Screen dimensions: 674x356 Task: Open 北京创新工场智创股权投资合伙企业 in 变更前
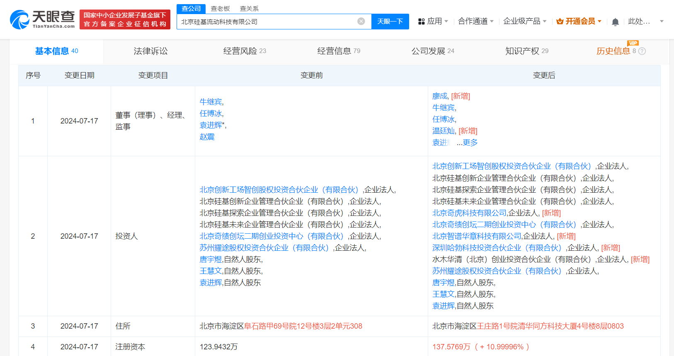click(279, 190)
